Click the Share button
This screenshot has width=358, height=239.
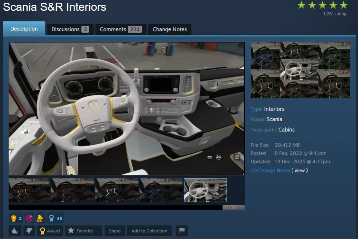click(x=115, y=231)
